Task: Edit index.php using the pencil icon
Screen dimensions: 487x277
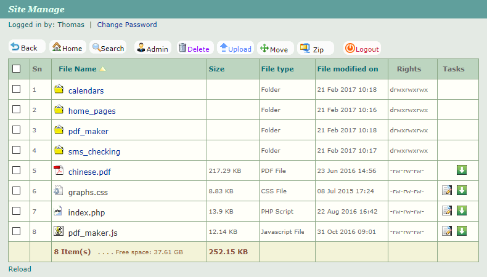Action: (x=447, y=211)
